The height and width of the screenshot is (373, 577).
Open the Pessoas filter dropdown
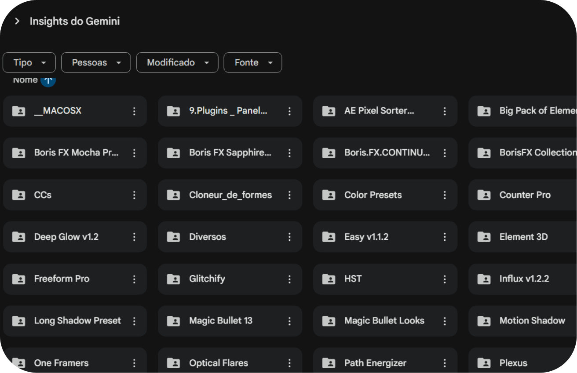point(95,62)
